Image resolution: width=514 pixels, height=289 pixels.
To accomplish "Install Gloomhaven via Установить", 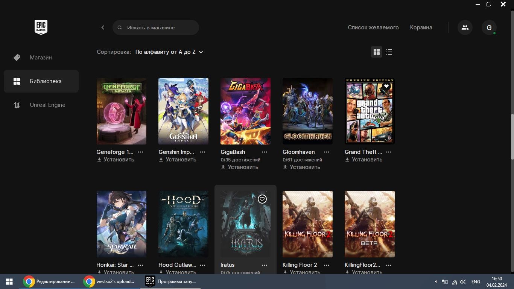I will [x=302, y=167].
